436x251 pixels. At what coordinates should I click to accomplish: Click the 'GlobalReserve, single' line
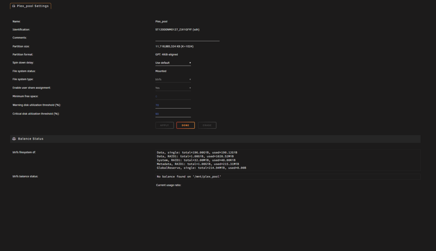tap(201, 168)
